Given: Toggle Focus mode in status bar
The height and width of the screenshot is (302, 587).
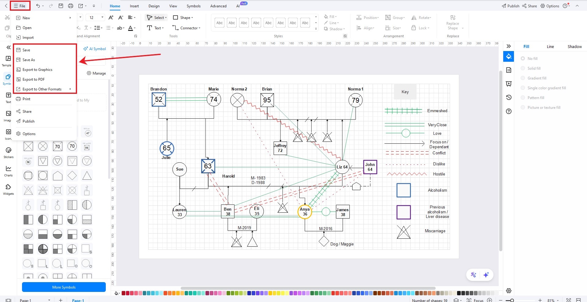Looking at the screenshot, I should click(x=475, y=300).
